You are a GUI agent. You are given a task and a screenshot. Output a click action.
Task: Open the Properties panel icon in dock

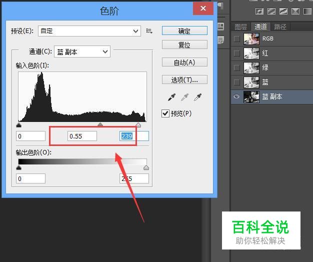(221, 26)
